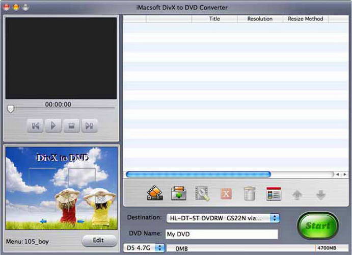Minimize the window with the yellow button
This screenshot has width=352, height=255.
pyautogui.click(x=16, y=7)
